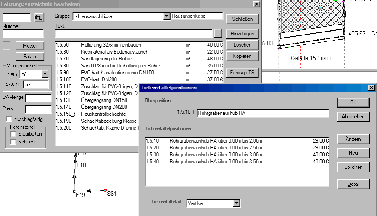Click the red node S61 on the drawing

click(x=105, y=190)
